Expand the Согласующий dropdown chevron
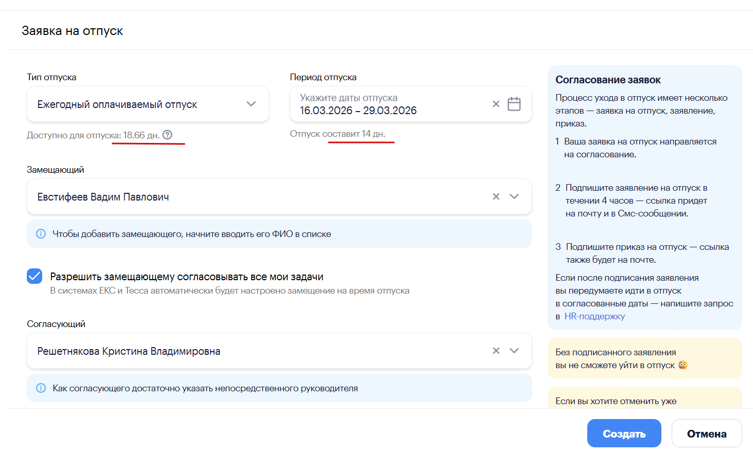Image resolution: width=753 pixels, height=454 pixels. 514,351
